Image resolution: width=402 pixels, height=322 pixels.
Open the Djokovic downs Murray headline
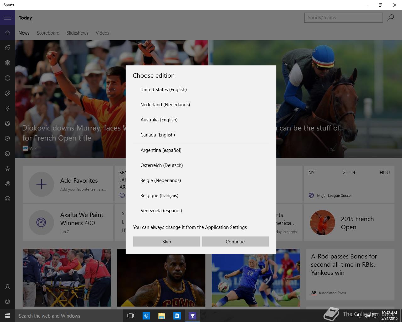coord(74,133)
